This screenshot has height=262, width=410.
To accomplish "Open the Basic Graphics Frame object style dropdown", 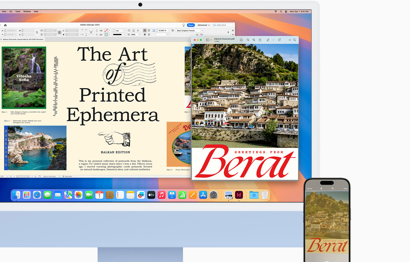I will click(202, 31).
